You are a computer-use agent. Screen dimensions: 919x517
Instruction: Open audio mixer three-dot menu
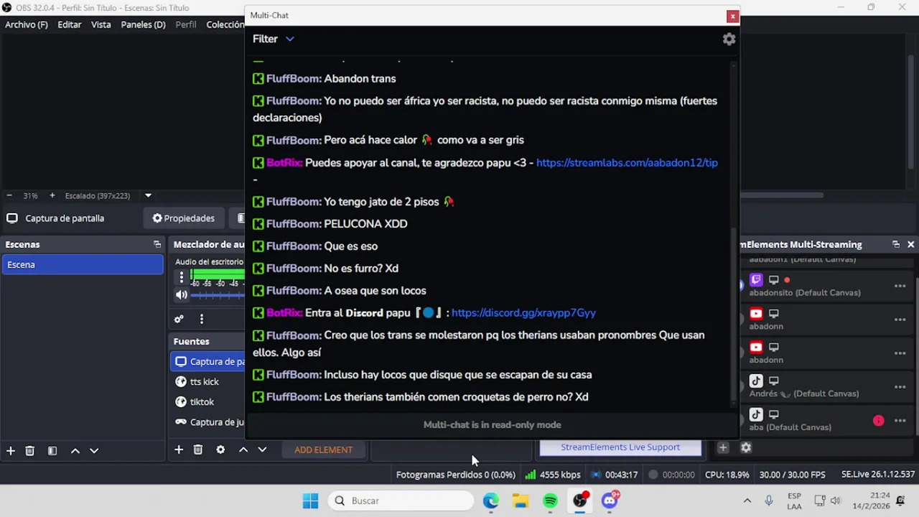202,319
